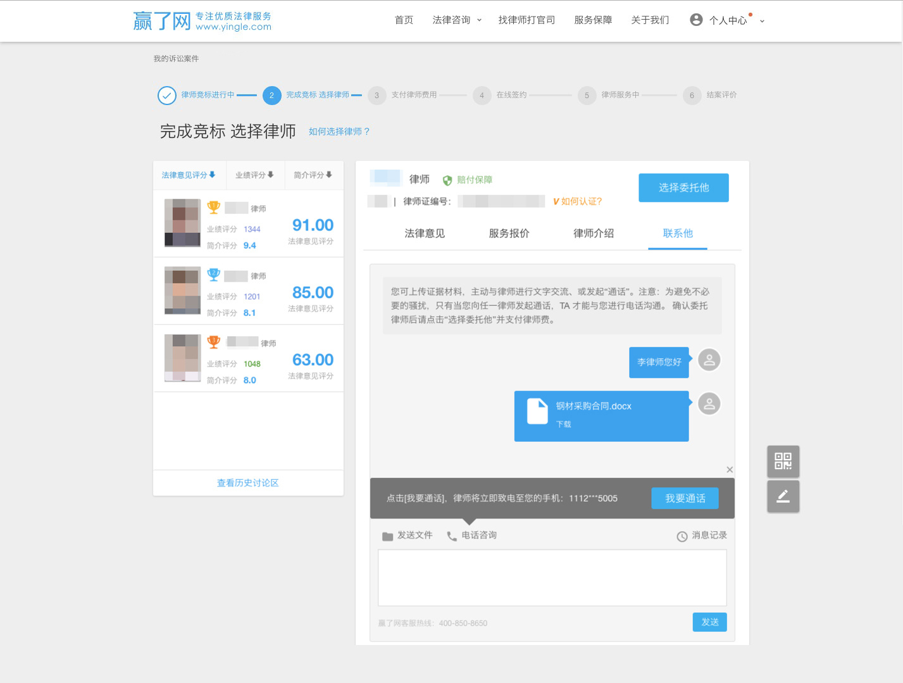Image resolution: width=903 pixels, height=683 pixels.
Task: Click the score value 85.00
Action: (x=313, y=292)
